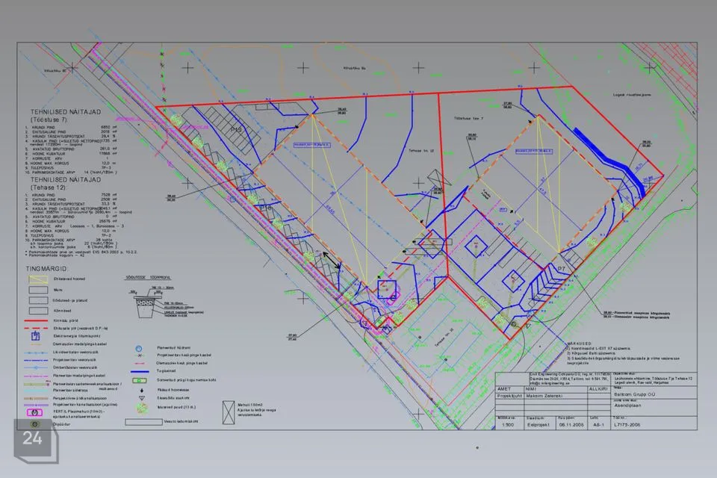Click the 'AMET' column header
This screenshot has height=478, width=717.
504,389
